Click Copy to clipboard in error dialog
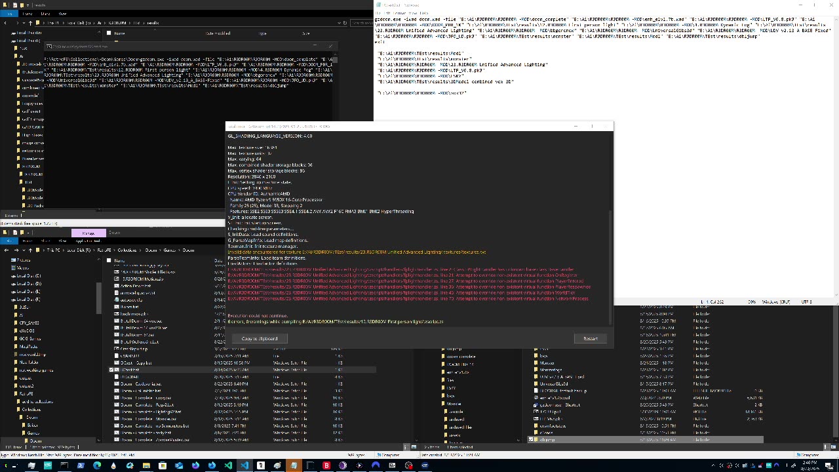Screen dimensions: 839x472 [x=260, y=338]
